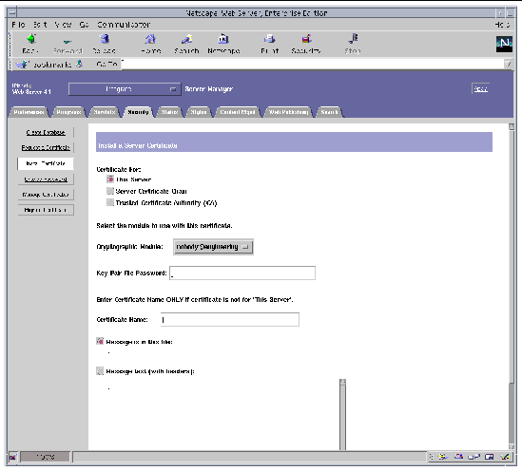Choose Message text (with headers) option

coord(100,371)
